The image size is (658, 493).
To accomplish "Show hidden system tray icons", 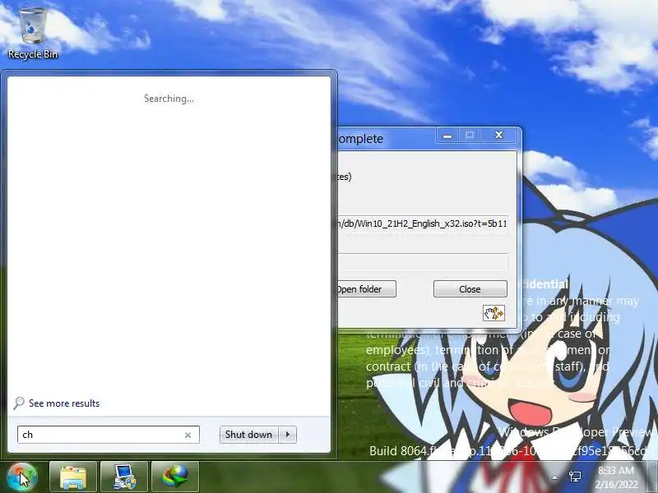I will [x=554, y=477].
